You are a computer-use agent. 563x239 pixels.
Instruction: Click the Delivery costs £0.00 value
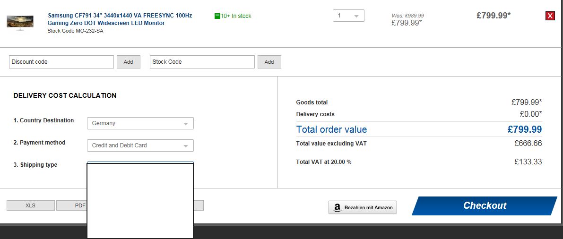coord(531,114)
